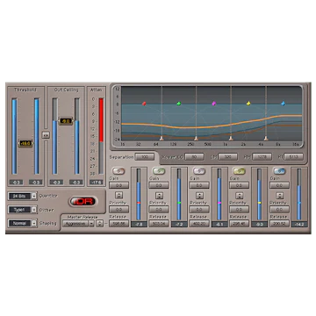
Task: Solo the blue high band
Action: pyautogui.click(x=279, y=171)
